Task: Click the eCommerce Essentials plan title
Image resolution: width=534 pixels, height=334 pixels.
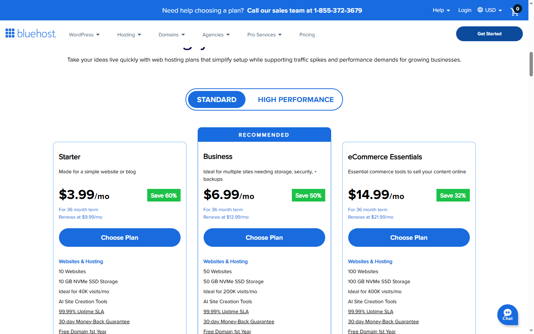Action: [385, 157]
